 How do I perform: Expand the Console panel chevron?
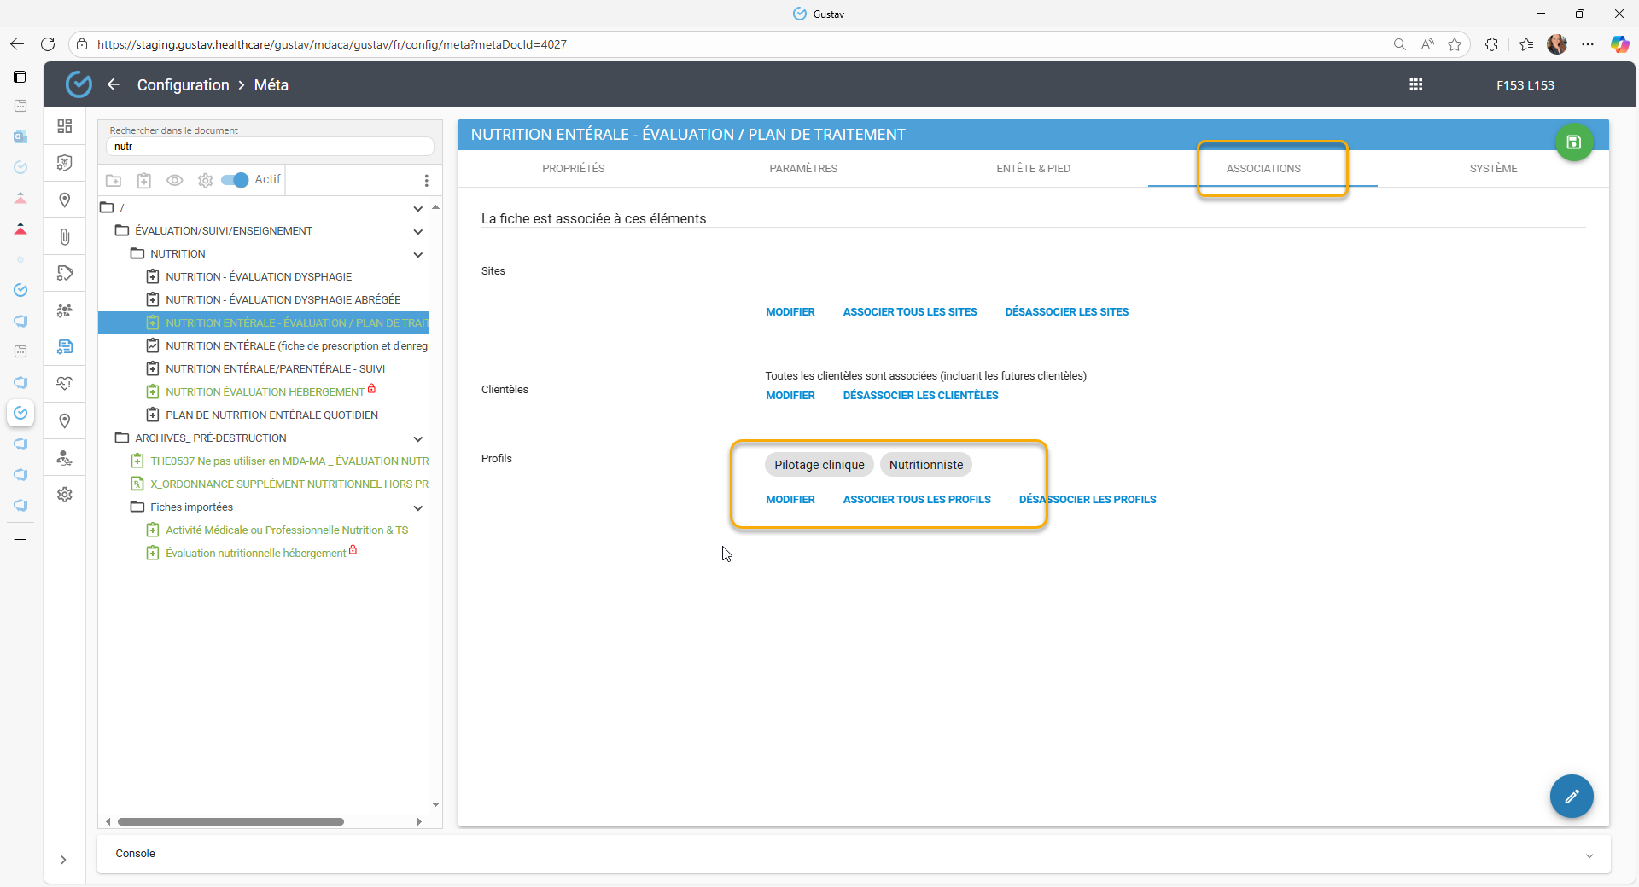coord(1589,855)
